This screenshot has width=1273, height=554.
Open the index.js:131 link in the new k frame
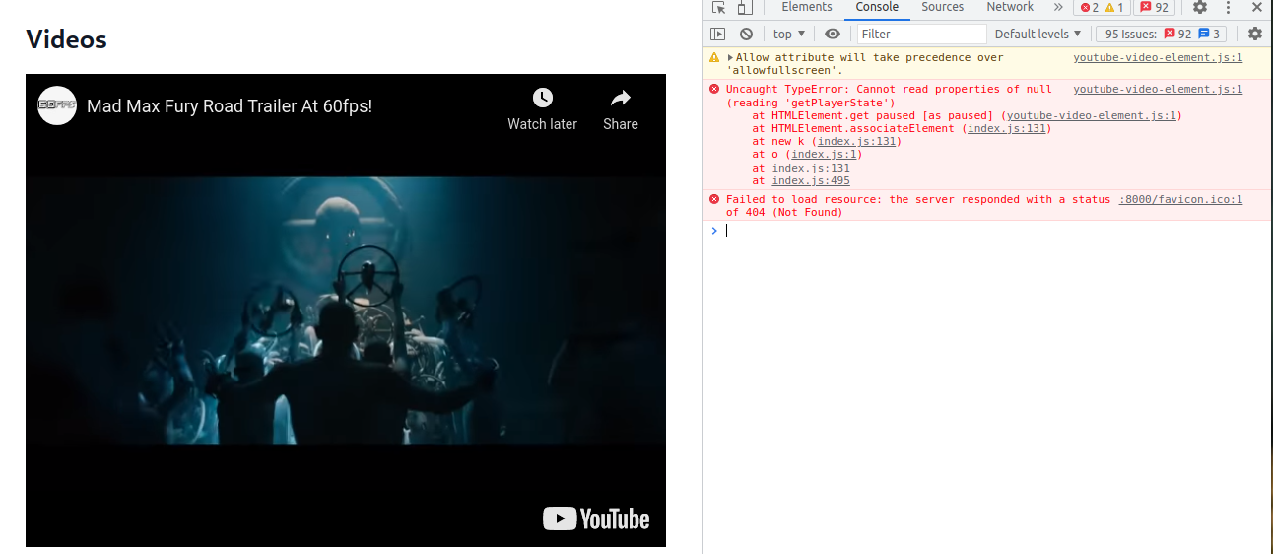coord(857,142)
